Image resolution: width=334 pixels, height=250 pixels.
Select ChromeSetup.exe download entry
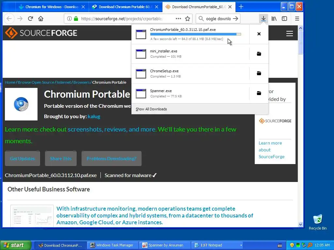(x=190, y=74)
